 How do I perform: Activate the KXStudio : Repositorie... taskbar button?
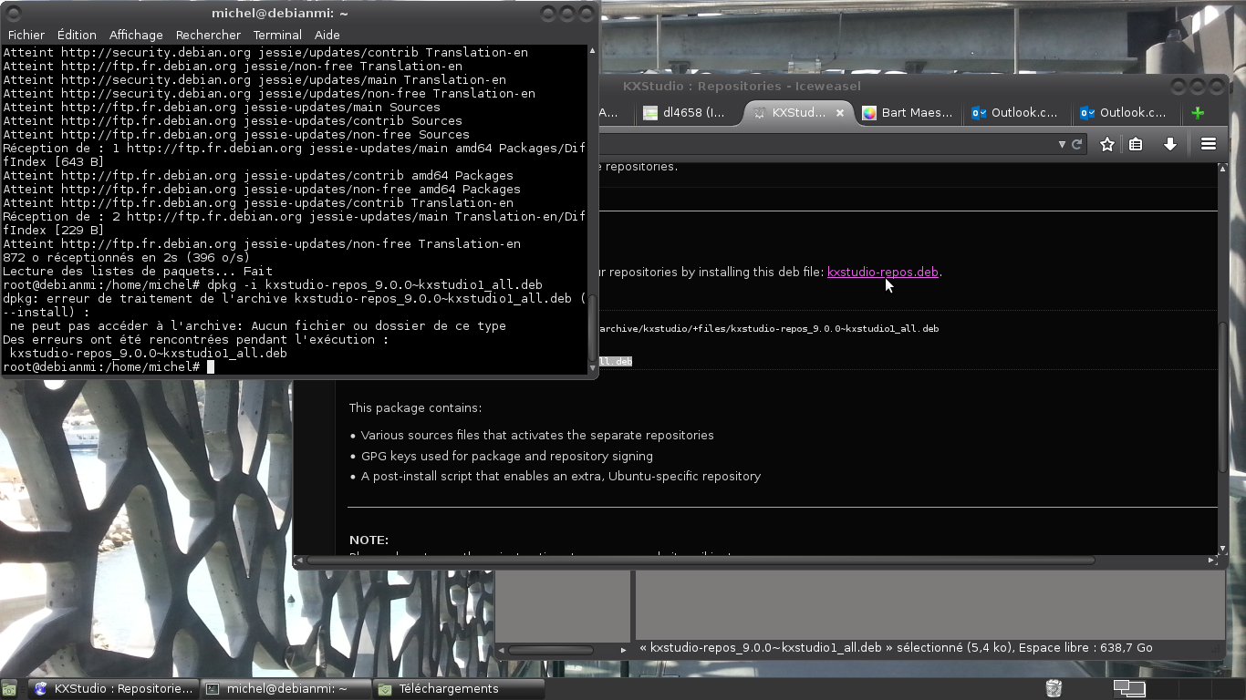pyautogui.click(x=114, y=689)
